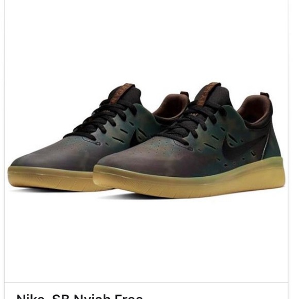
Task: Click the brown inner lining of left shoe
Action: pos(170,106)
